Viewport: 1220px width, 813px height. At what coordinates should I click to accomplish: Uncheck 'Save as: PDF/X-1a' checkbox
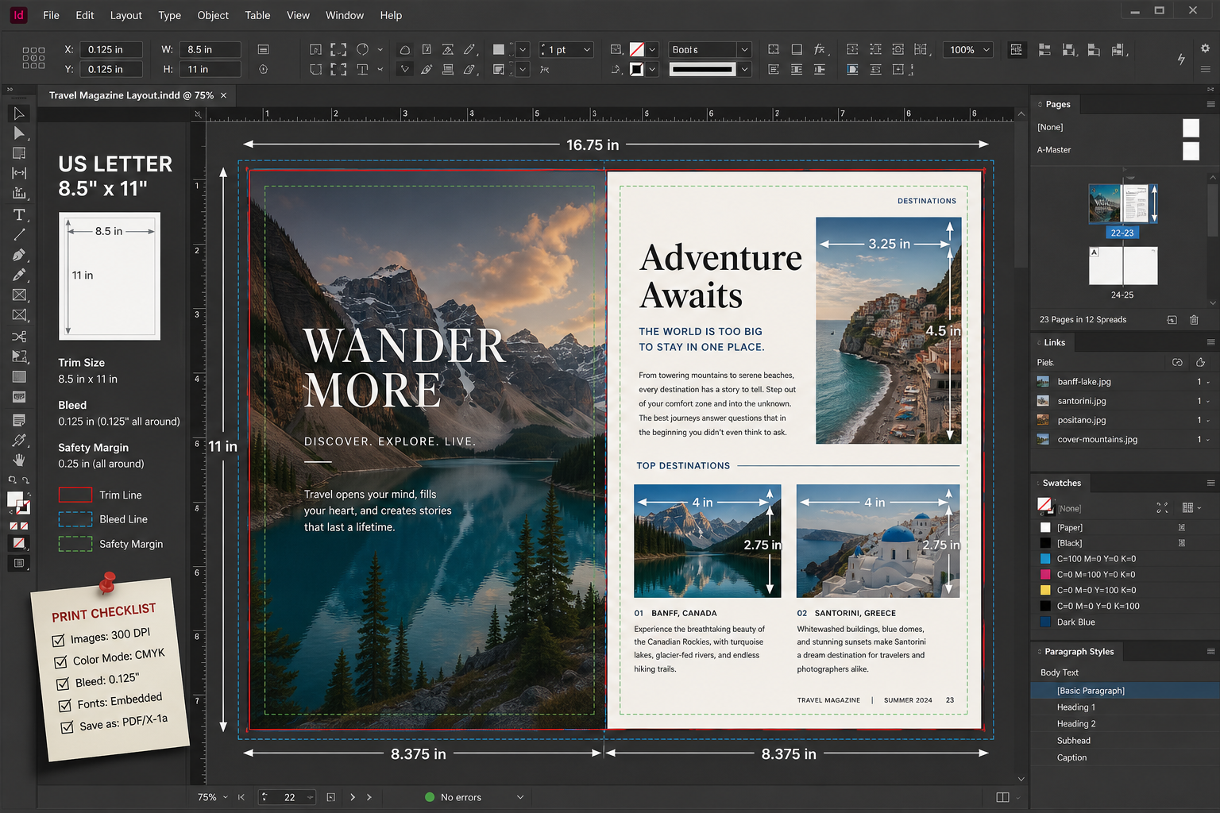coord(68,726)
